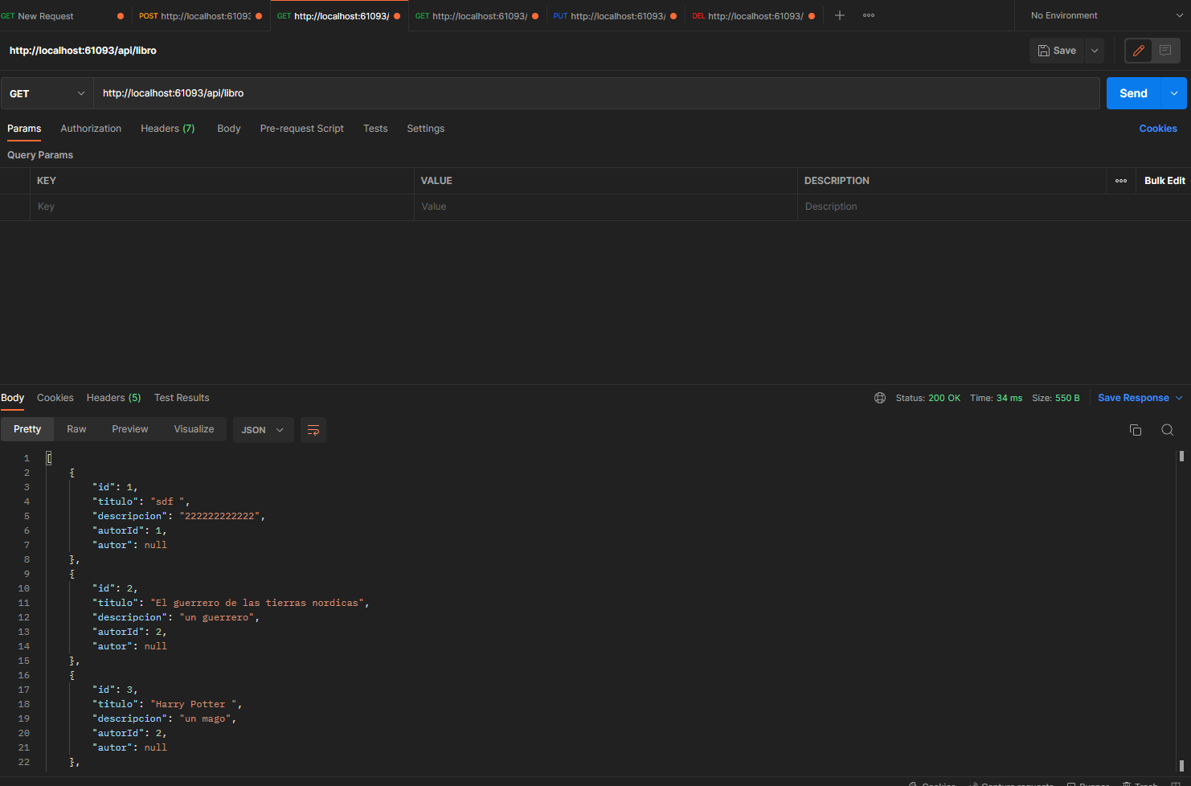The image size is (1191, 786).
Task: Open response Cookies tab
Action: click(55, 398)
